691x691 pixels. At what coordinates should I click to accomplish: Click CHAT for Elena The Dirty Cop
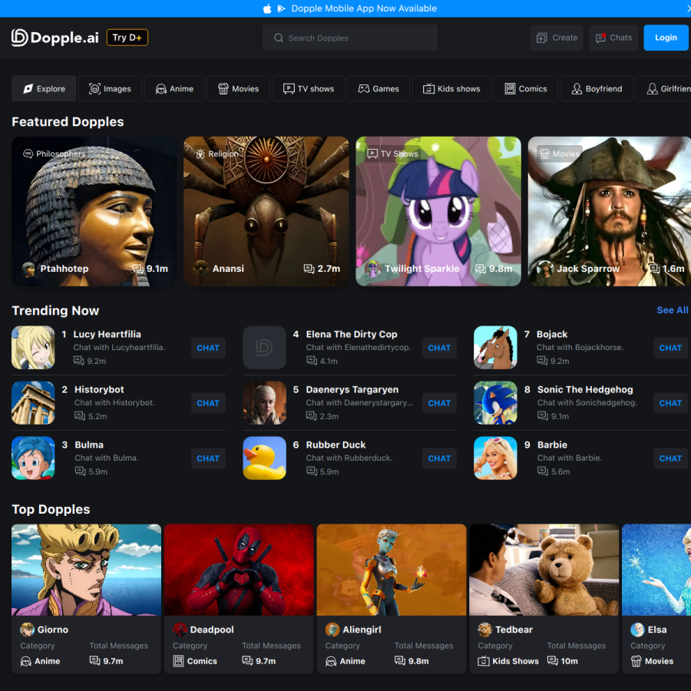pos(439,348)
